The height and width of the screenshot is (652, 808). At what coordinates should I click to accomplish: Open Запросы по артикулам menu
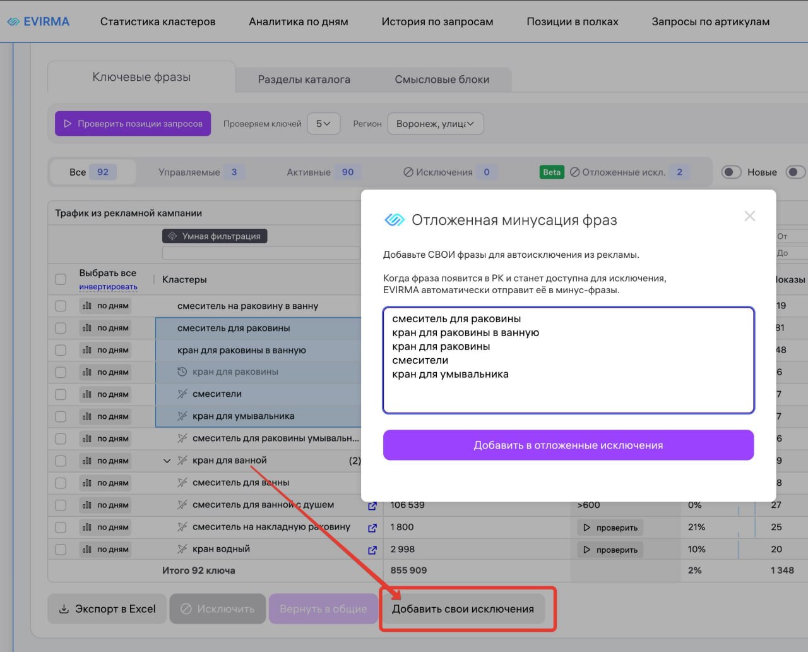[x=711, y=21]
